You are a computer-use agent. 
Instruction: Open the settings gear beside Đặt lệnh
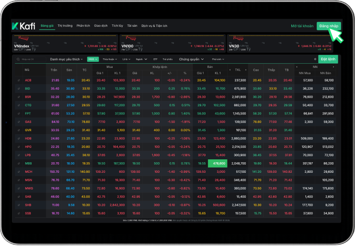click(x=315, y=59)
